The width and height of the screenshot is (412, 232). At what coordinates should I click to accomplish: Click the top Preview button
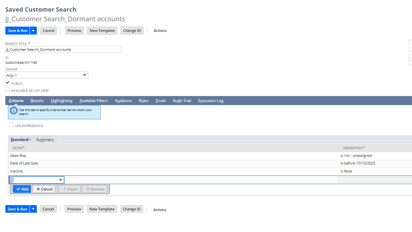(74, 31)
